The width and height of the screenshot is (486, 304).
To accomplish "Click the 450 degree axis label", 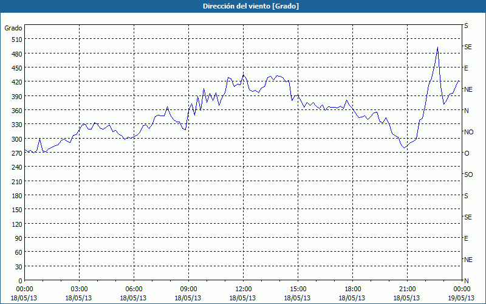I will click(17, 68).
